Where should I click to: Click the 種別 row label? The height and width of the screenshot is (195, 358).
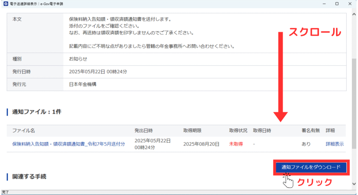(17, 59)
